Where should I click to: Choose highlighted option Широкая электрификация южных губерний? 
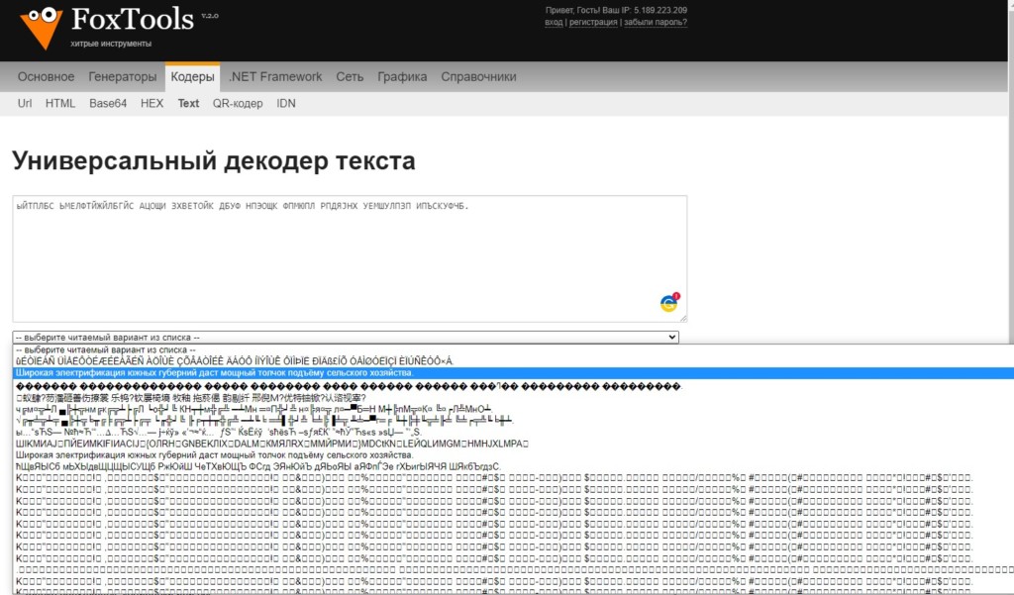coord(514,373)
